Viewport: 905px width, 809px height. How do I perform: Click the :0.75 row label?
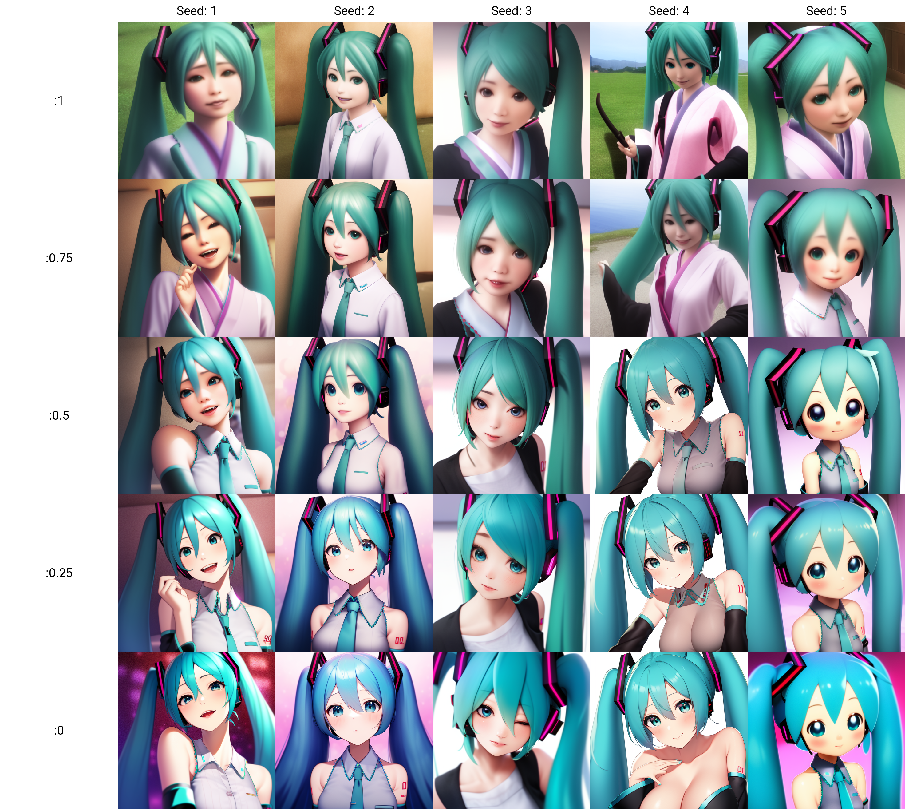[x=59, y=258]
